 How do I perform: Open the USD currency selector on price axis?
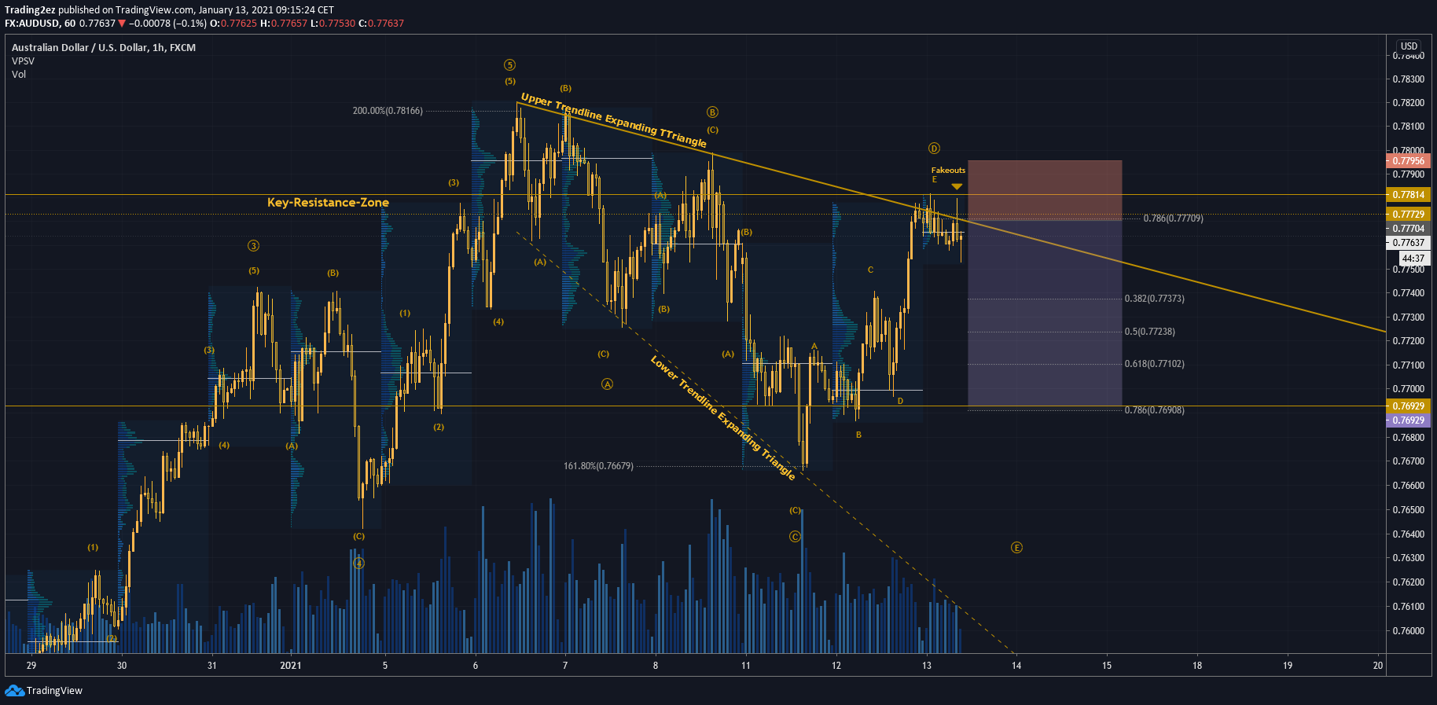1409,46
